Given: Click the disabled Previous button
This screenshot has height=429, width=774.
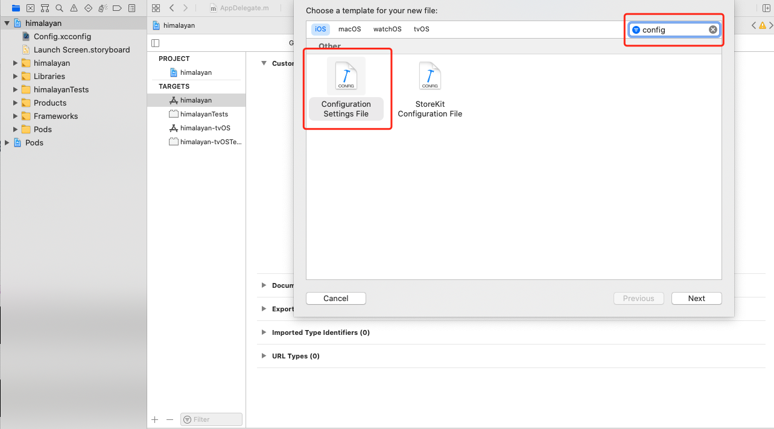Looking at the screenshot, I should (x=639, y=298).
